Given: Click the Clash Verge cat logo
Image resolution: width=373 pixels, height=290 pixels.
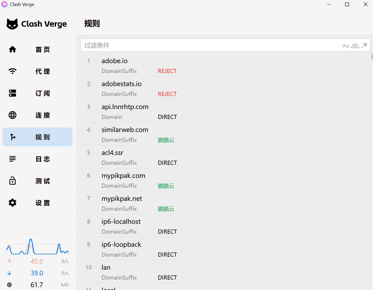Looking at the screenshot, I should point(12,24).
